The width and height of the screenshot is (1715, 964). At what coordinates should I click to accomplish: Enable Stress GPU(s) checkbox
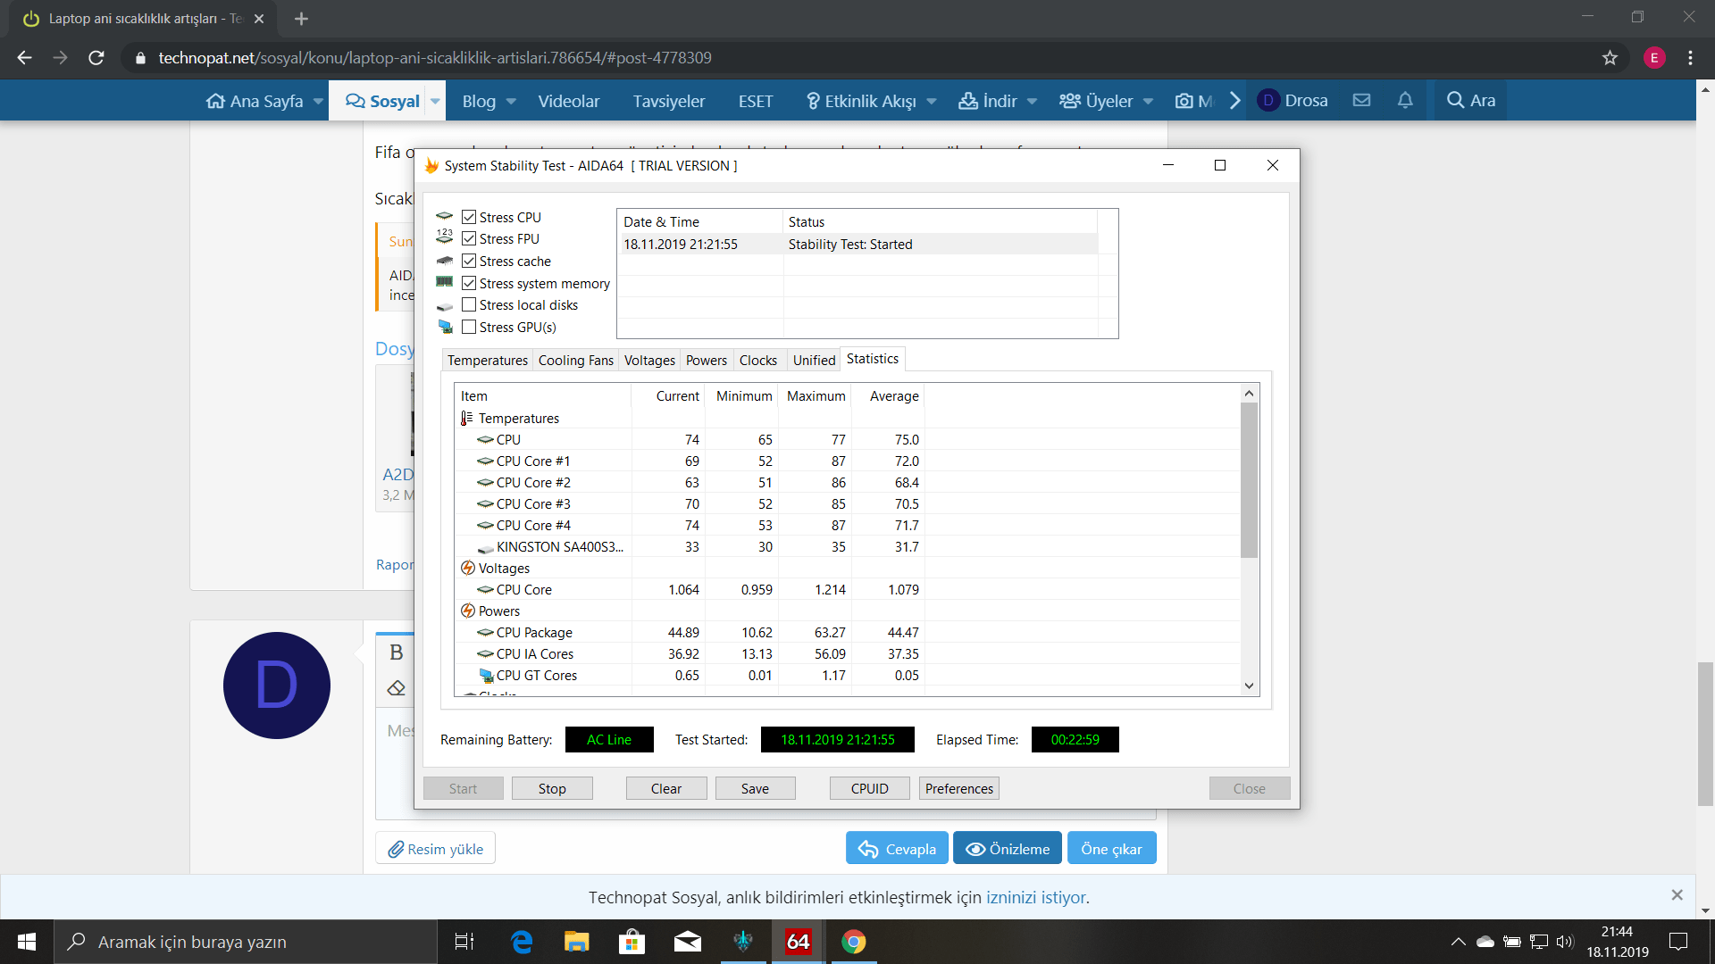[x=469, y=328]
